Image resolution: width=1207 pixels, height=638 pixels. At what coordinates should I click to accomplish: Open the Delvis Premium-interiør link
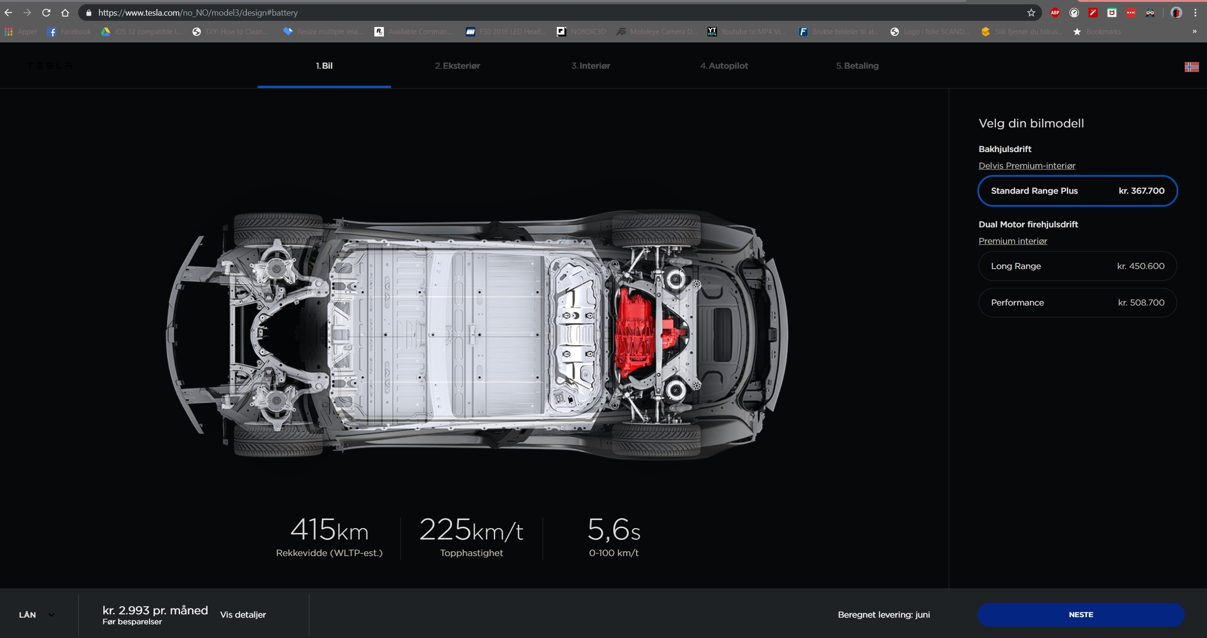(x=1026, y=166)
